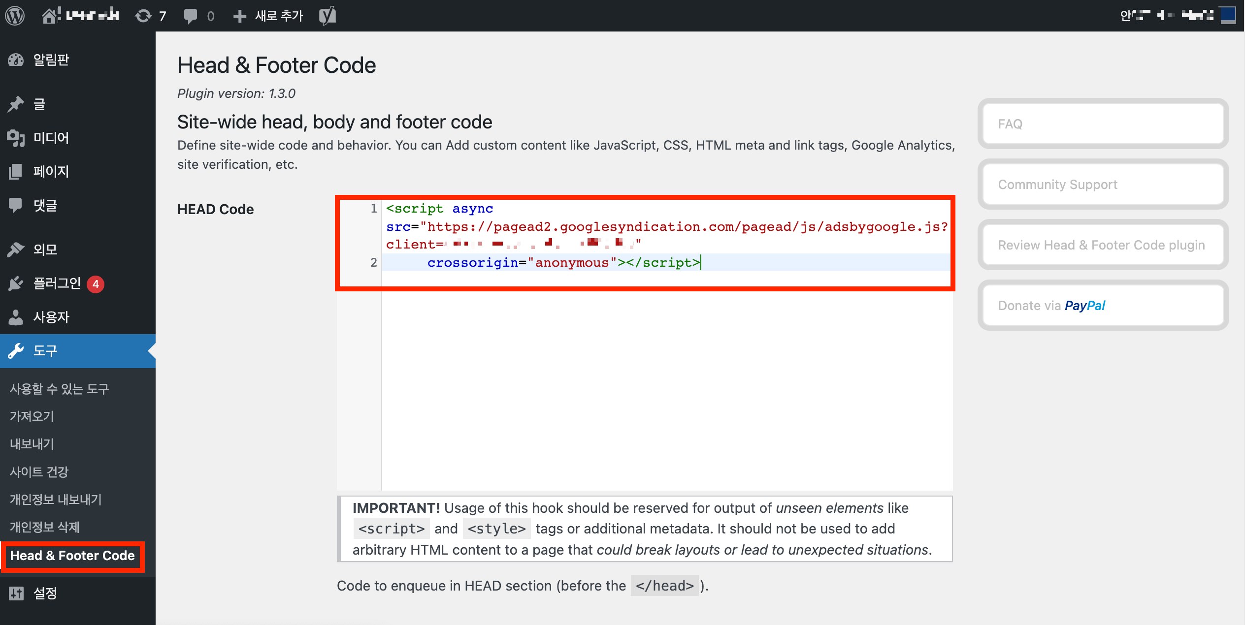The height and width of the screenshot is (625, 1245).
Task: Select the 도구 tools menu item
Action: tap(45, 351)
